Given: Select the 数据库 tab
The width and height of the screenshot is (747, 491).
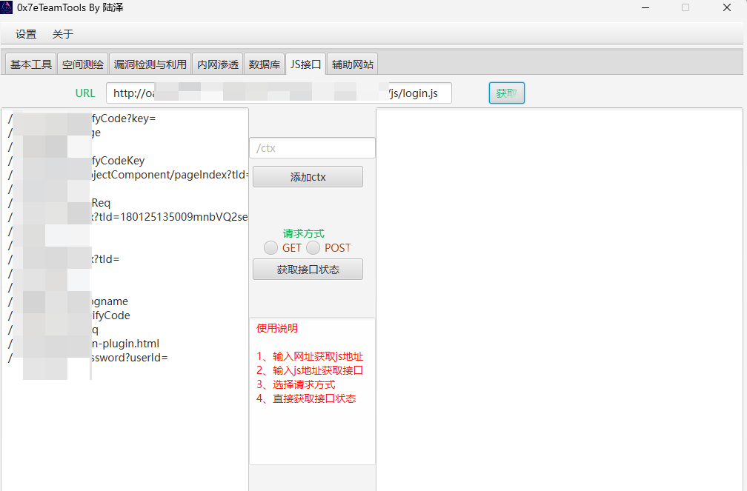Looking at the screenshot, I should [x=265, y=64].
